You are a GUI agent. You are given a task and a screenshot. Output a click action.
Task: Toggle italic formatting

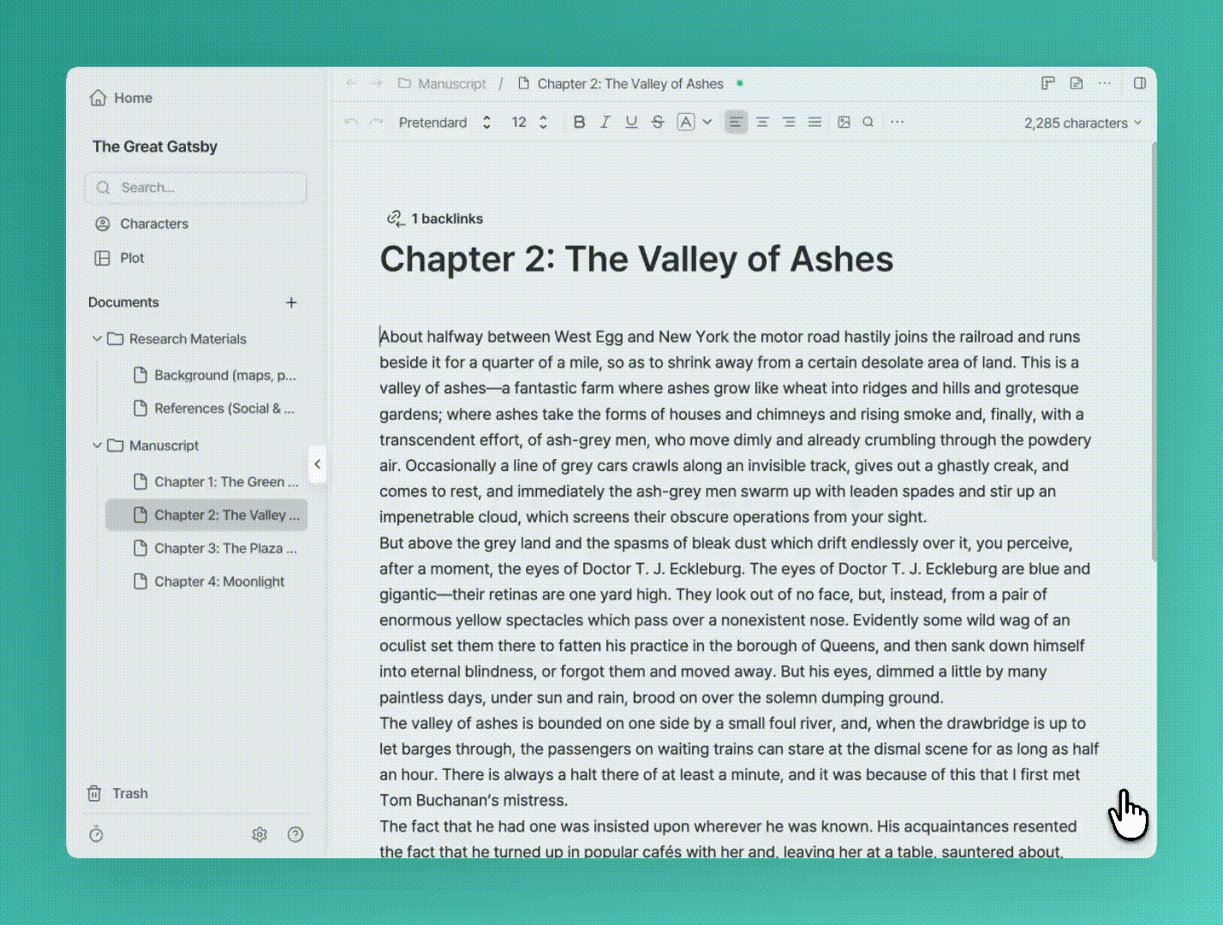606,122
